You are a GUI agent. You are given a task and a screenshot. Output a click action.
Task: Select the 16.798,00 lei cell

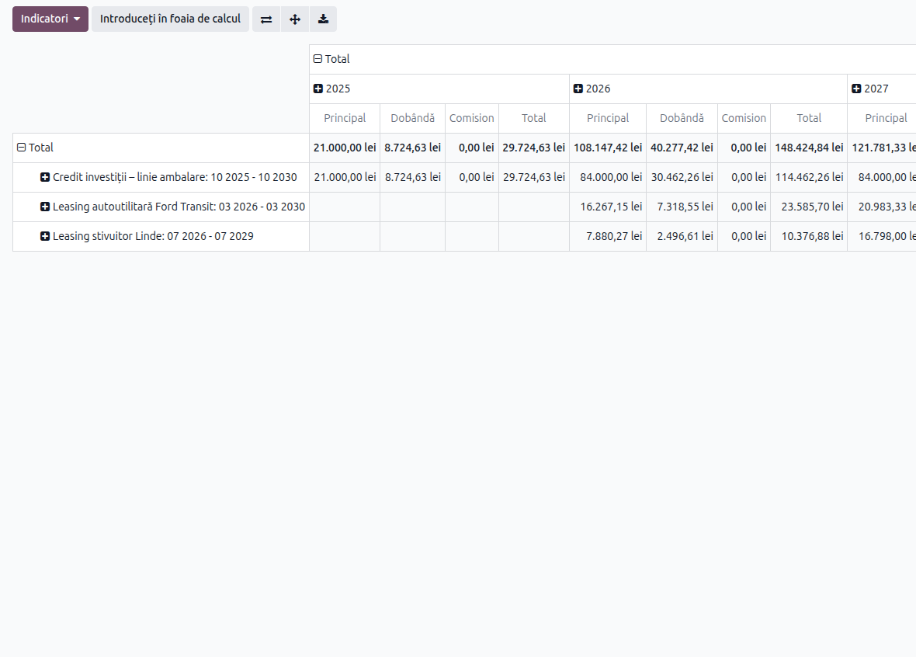click(x=882, y=236)
